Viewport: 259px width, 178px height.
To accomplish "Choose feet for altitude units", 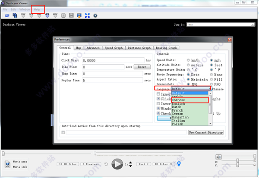I will click(x=212, y=65).
